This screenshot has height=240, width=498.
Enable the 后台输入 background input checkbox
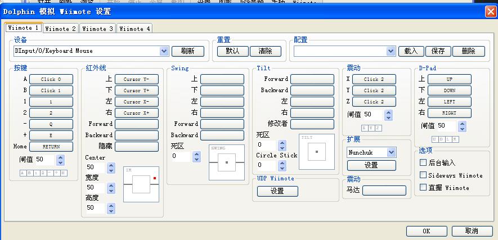(423, 162)
